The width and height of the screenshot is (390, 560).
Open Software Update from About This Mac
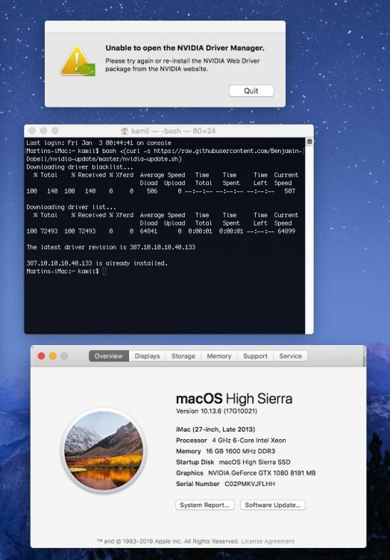273,505
